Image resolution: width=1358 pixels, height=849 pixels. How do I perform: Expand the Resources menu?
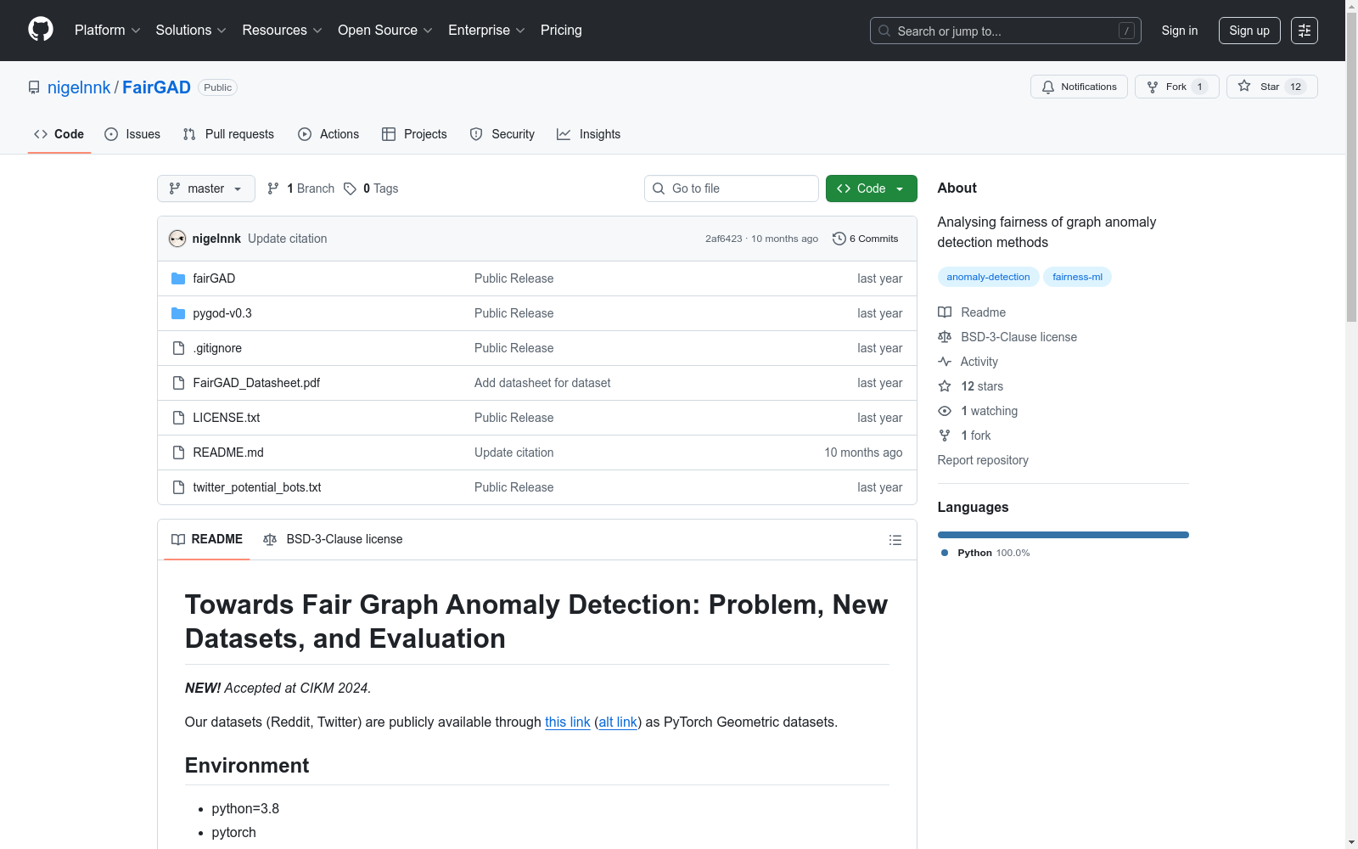point(282,31)
